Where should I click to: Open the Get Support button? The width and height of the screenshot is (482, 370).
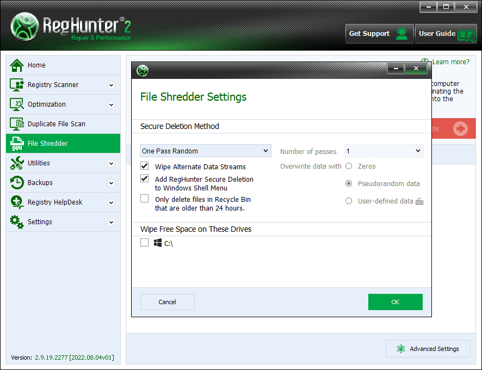(379, 34)
